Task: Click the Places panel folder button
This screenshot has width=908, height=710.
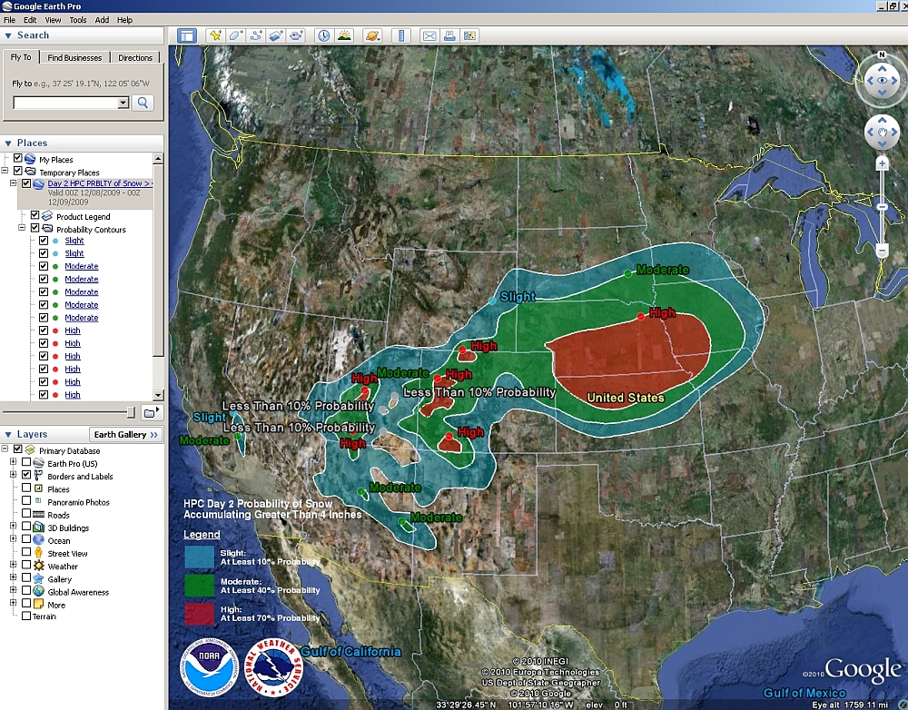Action: [x=151, y=412]
